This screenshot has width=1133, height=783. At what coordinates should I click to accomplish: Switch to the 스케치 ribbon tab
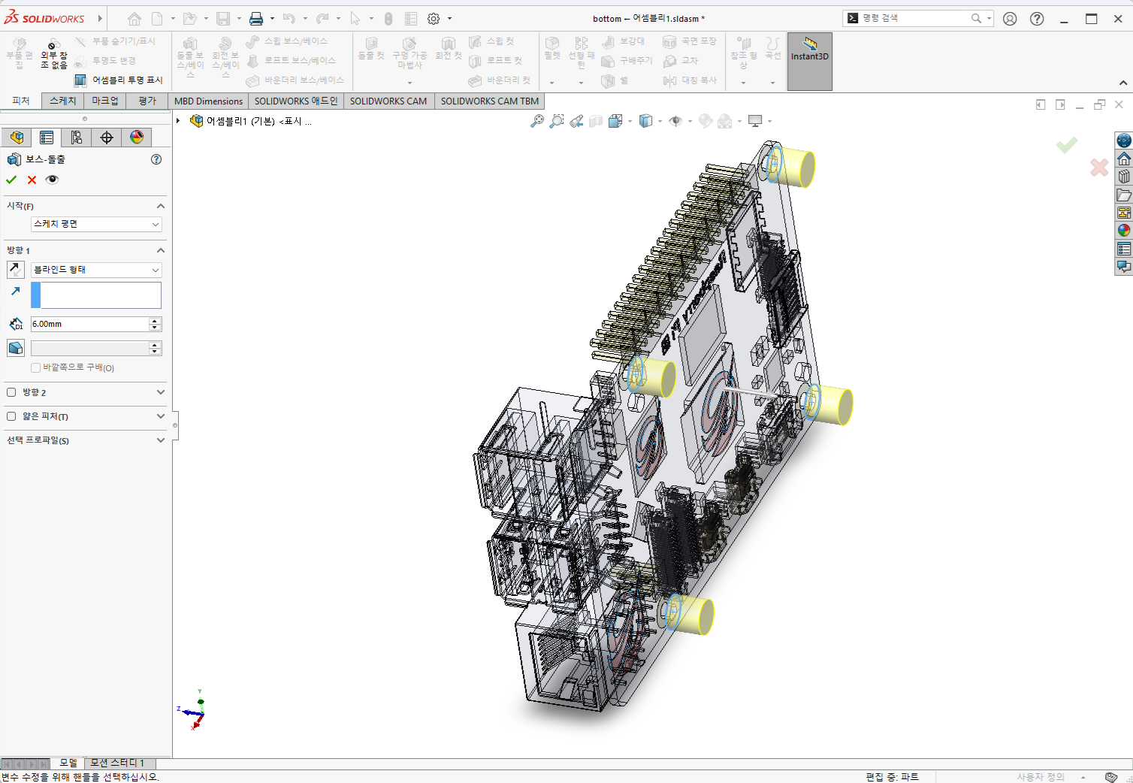(63, 101)
